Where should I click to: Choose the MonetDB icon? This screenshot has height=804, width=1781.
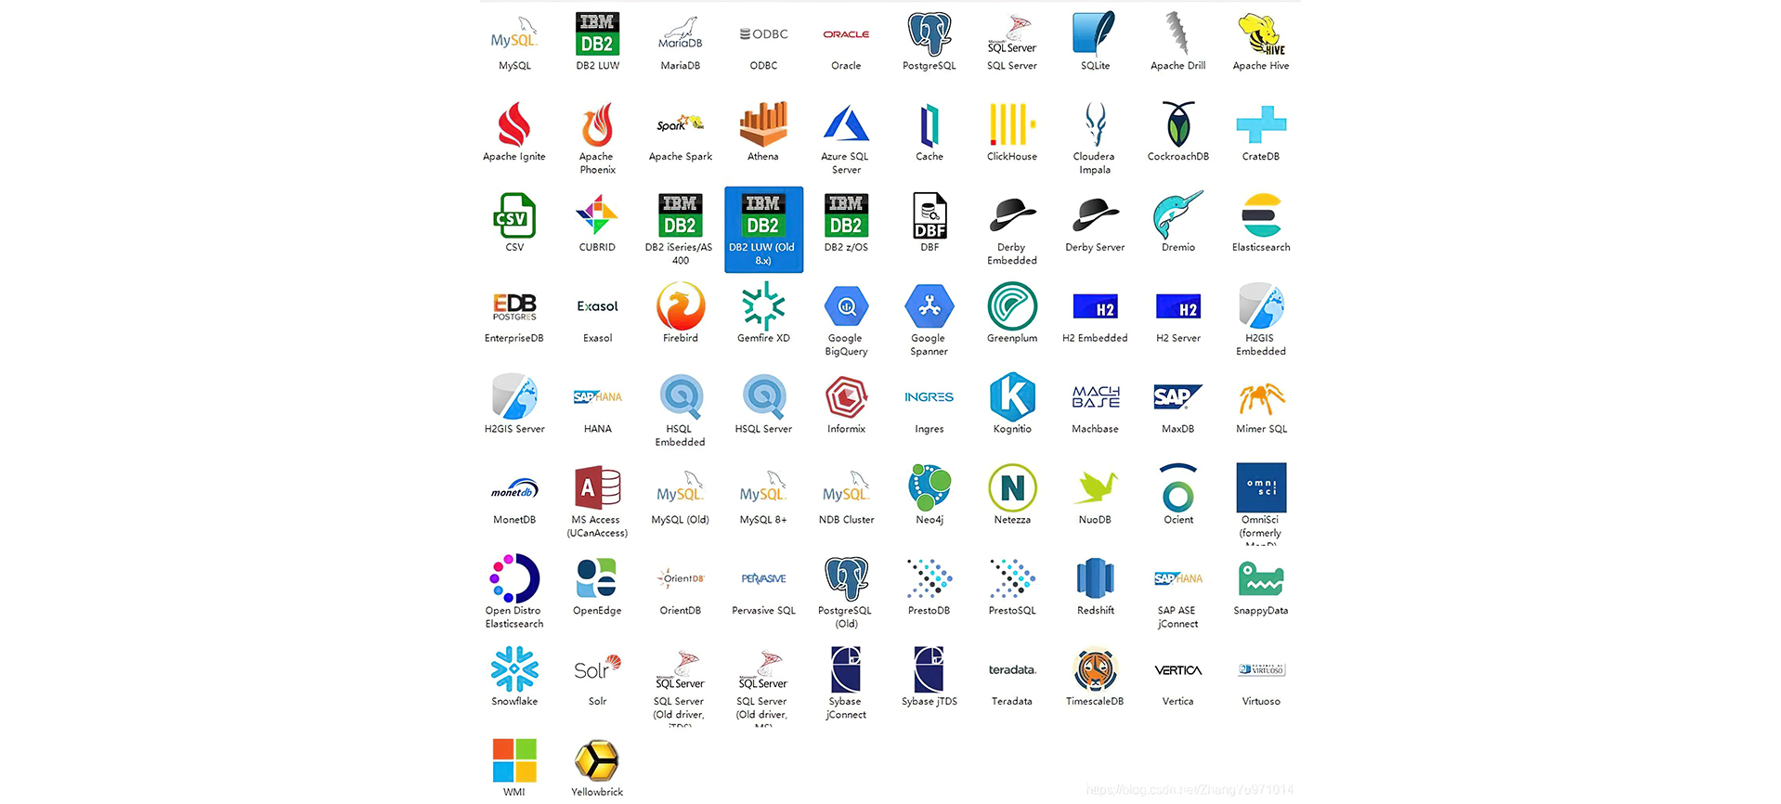514,489
